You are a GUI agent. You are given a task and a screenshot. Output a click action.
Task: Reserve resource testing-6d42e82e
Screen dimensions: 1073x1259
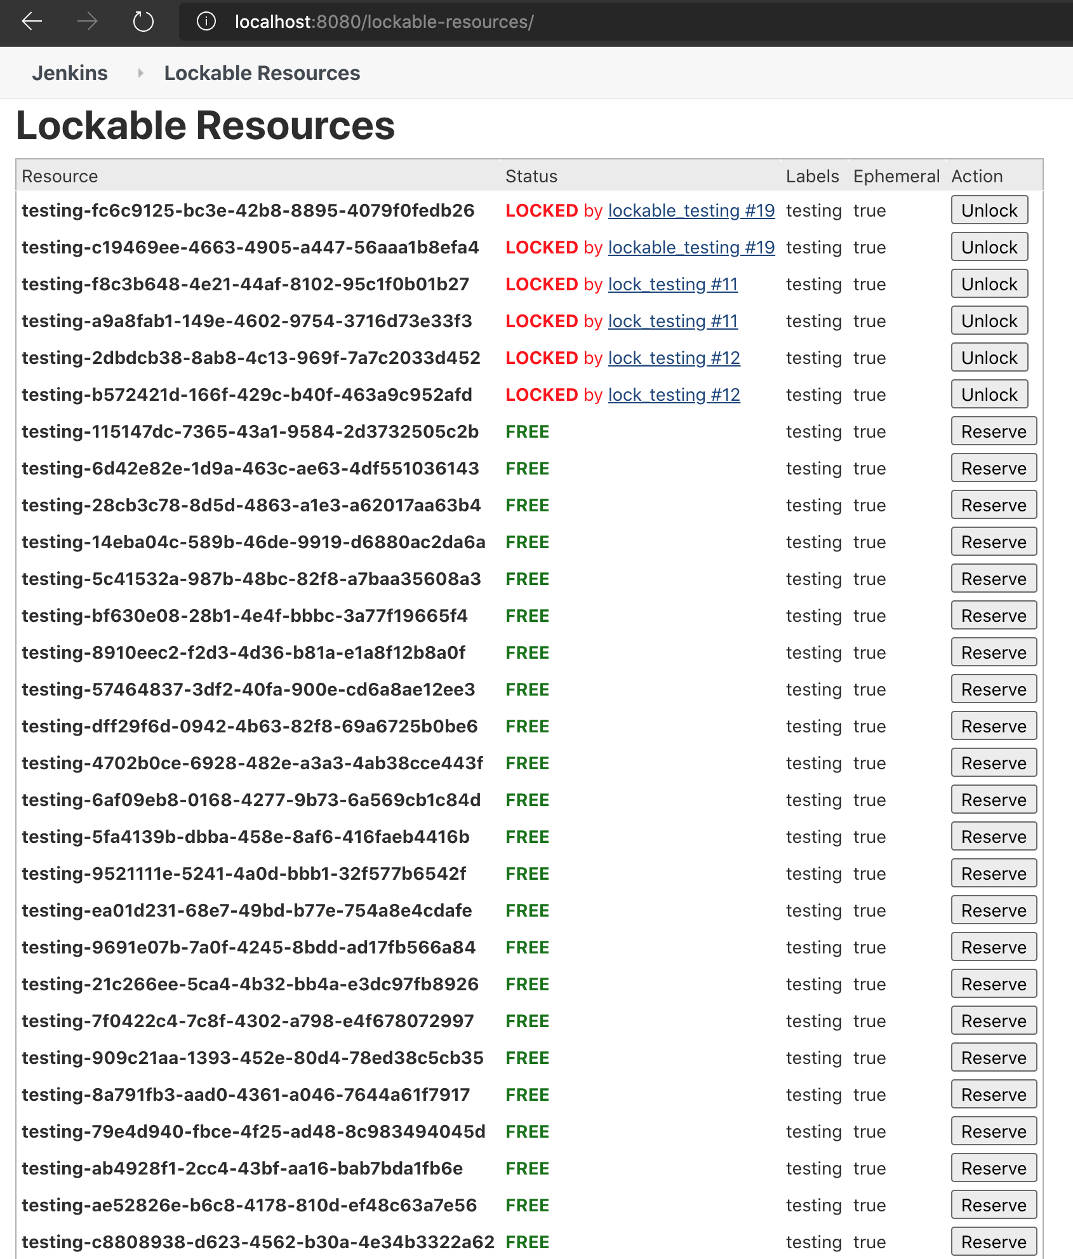tap(994, 468)
